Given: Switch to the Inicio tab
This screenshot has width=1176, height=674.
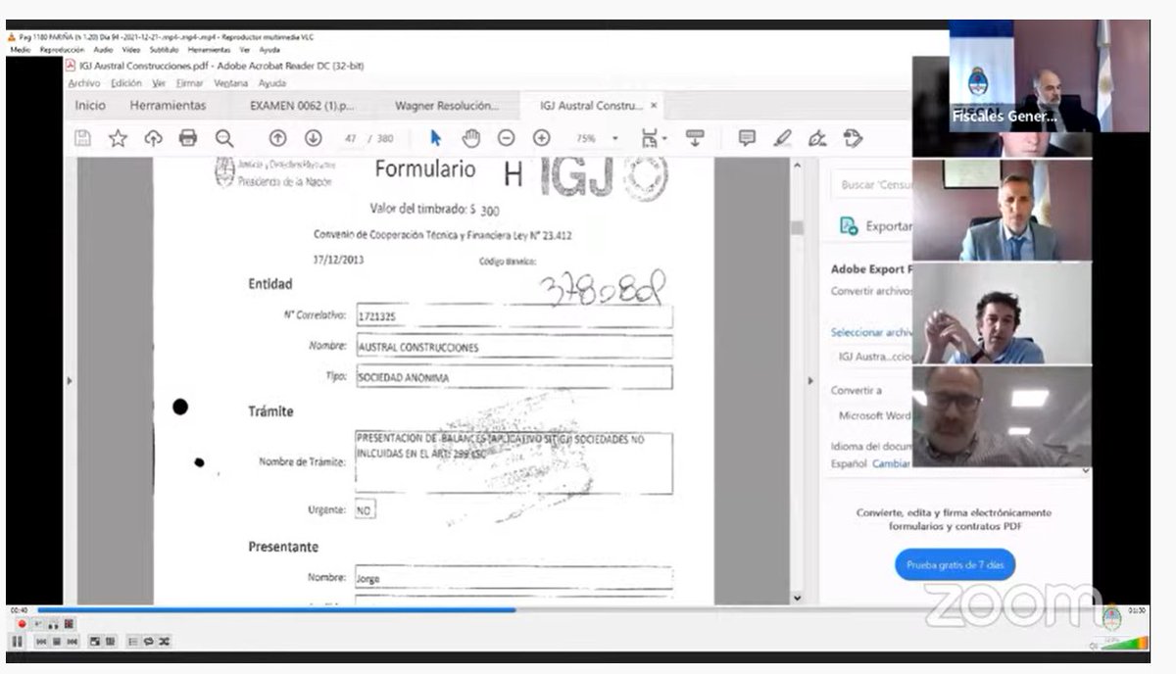Looking at the screenshot, I should pyautogui.click(x=90, y=105).
